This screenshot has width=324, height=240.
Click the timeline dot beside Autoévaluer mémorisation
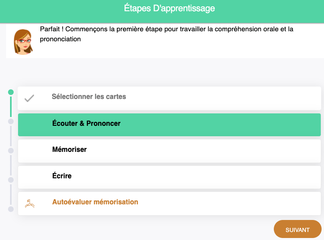tap(11, 209)
